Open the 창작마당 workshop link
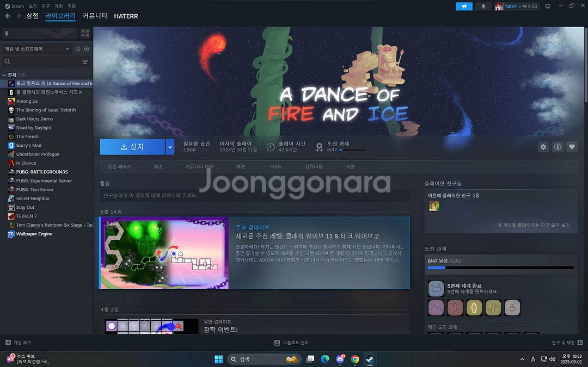The width and height of the screenshot is (588, 367). (x=314, y=167)
